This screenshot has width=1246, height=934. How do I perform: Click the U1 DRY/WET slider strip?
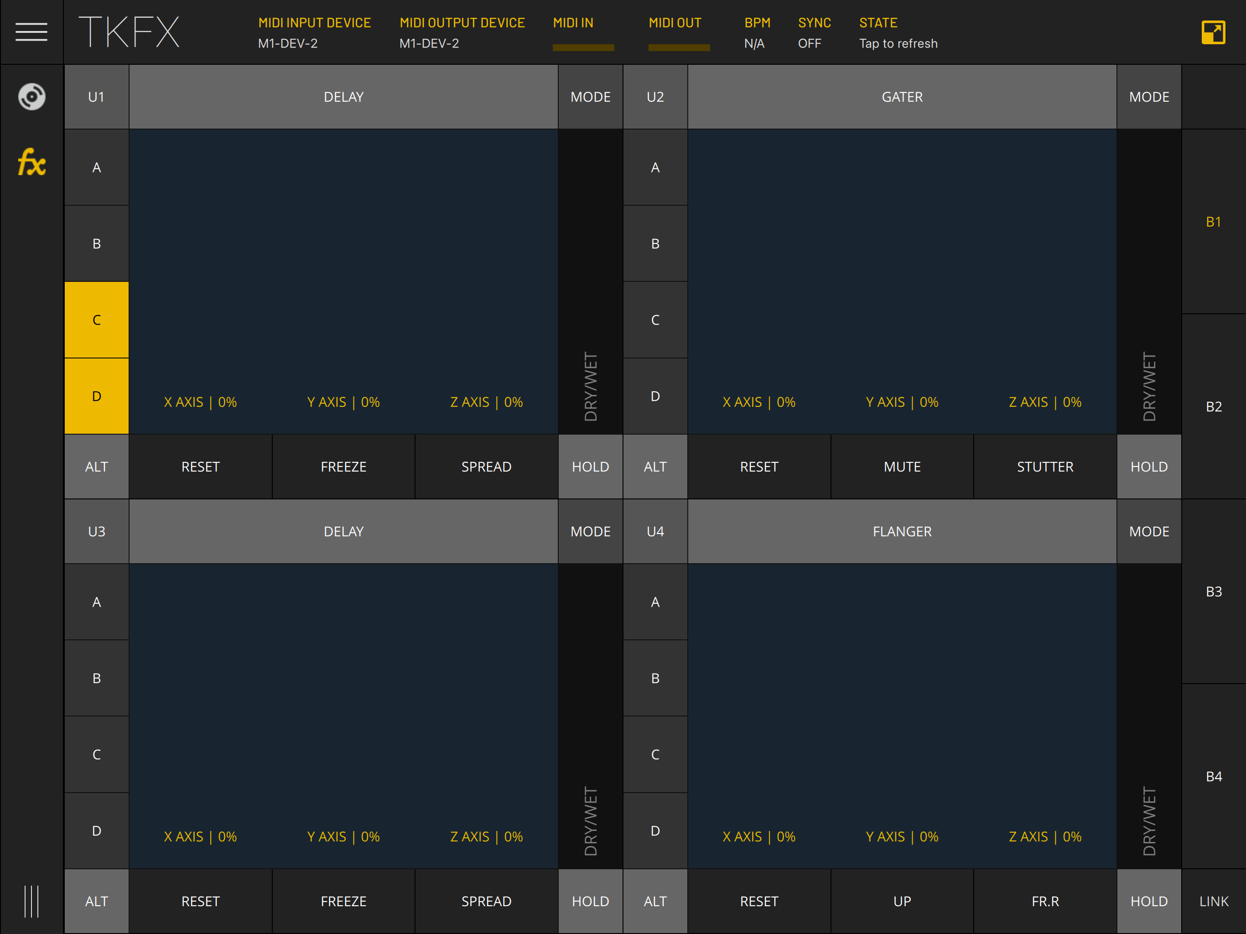tap(590, 282)
